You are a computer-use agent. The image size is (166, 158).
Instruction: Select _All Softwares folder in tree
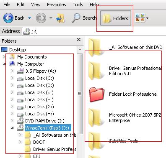point(55,135)
